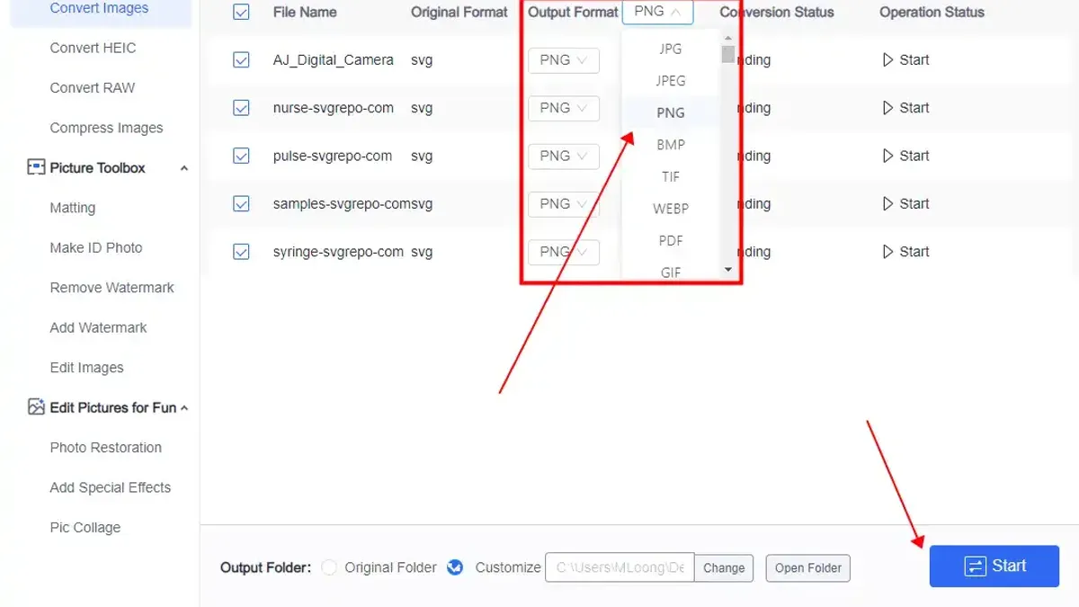Choose JPEG from the format list
The image size is (1079, 607).
(x=671, y=81)
